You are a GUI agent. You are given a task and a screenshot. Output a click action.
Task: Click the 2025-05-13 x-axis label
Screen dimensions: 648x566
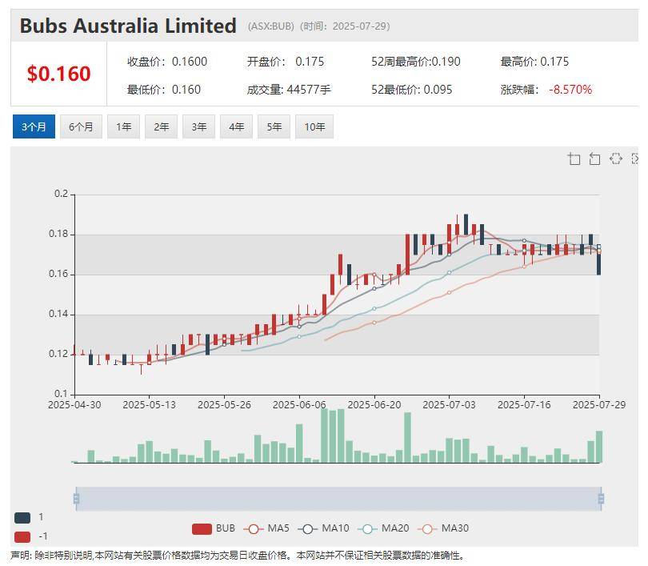click(149, 405)
